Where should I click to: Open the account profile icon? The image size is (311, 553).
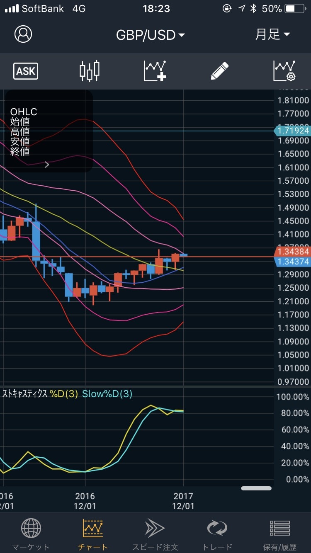coord(23,34)
